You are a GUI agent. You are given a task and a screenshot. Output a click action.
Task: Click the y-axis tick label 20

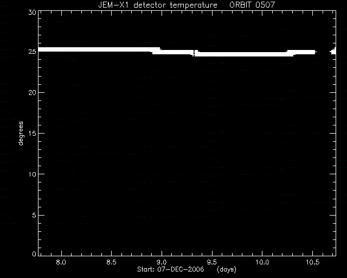click(x=33, y=92)
